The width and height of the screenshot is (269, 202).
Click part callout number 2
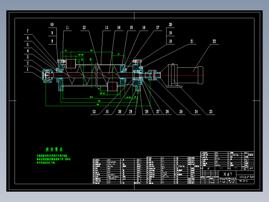pyautogui.click(x=27, y=63)
